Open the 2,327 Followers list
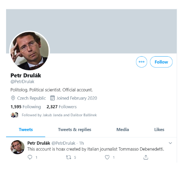Screen dimensions: 182x169 point(61,107)
